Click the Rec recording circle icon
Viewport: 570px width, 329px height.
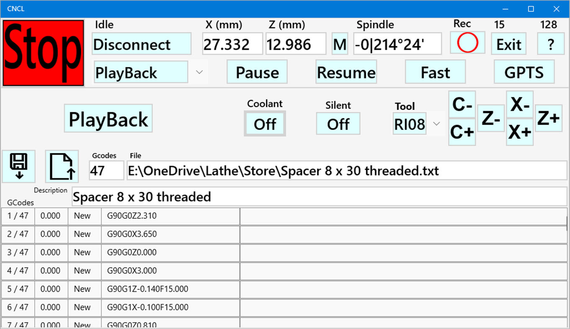pyautogui.click(x=467, y=43)
